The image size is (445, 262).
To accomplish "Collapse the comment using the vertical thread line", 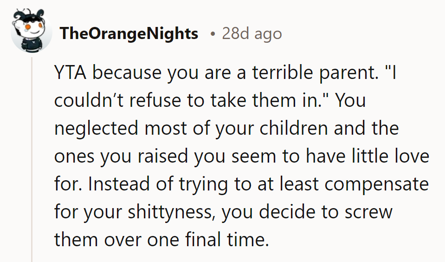I will pos(32,158).
